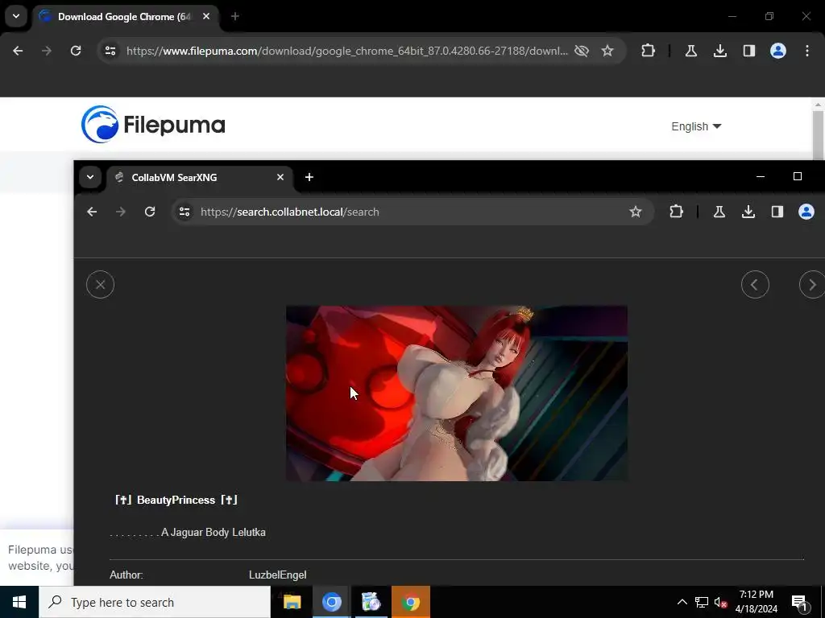Switch to Chromium from the taskbar

tap(331, 602)
